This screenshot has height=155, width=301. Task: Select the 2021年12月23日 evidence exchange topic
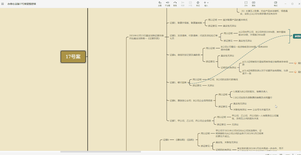pyautogui.click(x=146, y=37)
